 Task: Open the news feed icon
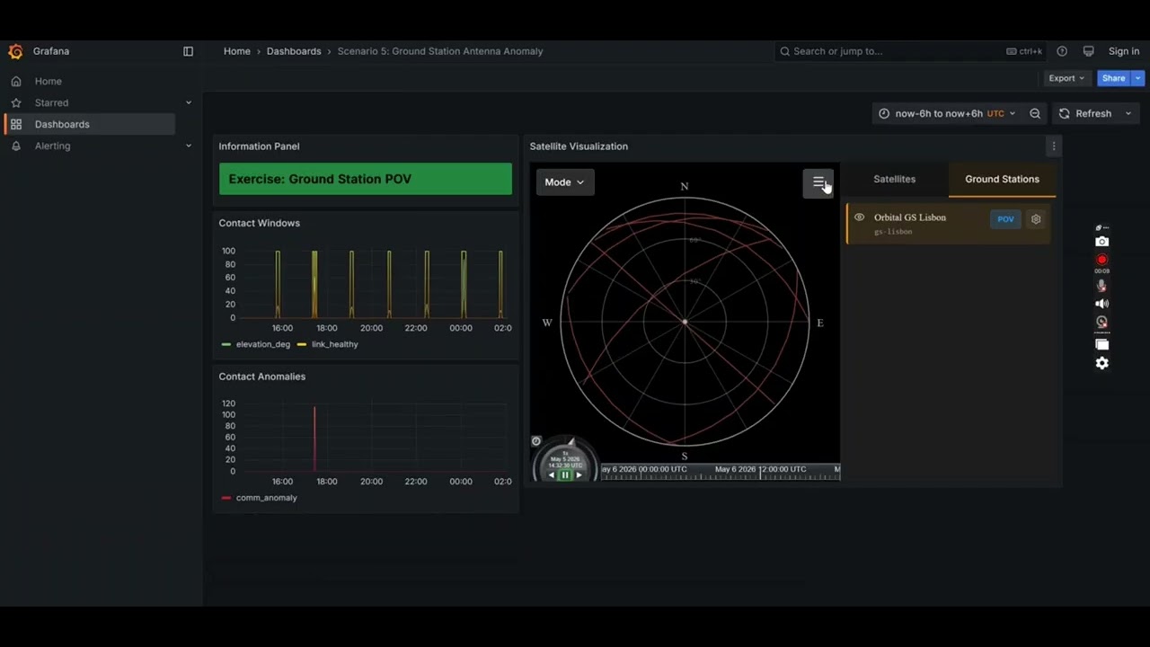(1088, 51)
